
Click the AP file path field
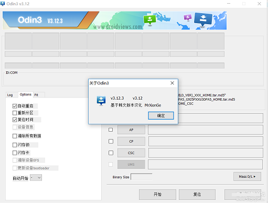(206, 130)
